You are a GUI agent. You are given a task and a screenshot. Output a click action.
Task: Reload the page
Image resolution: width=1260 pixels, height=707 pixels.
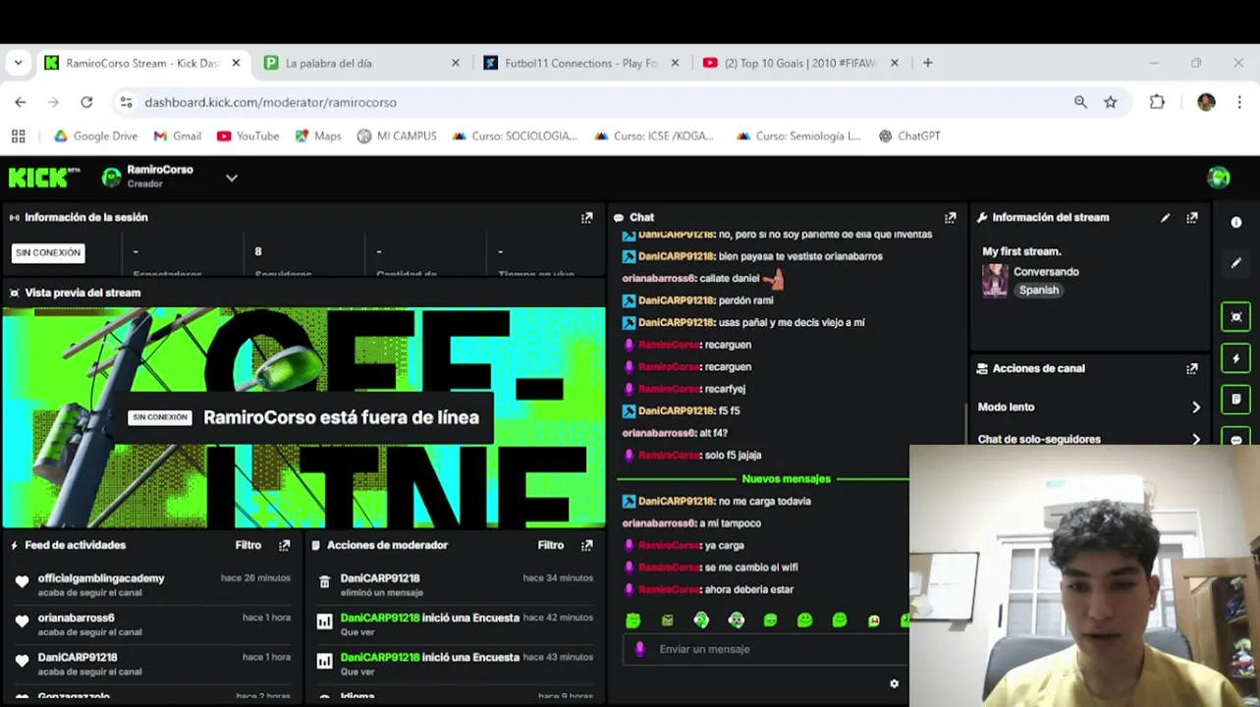point(86,102)
